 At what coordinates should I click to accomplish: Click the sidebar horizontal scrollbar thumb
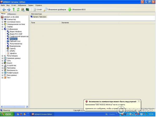[x=14, y=107]
